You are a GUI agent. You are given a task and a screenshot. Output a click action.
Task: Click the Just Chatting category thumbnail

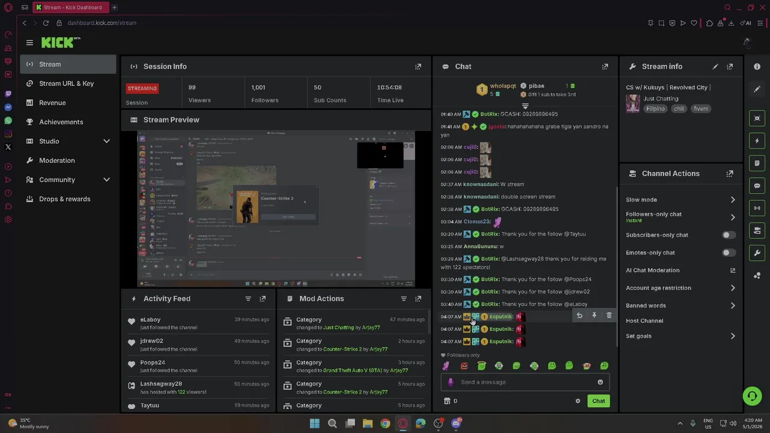coord(633,103)
